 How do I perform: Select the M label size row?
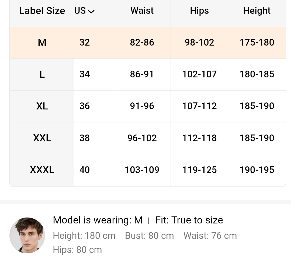[x=42, y=43]
